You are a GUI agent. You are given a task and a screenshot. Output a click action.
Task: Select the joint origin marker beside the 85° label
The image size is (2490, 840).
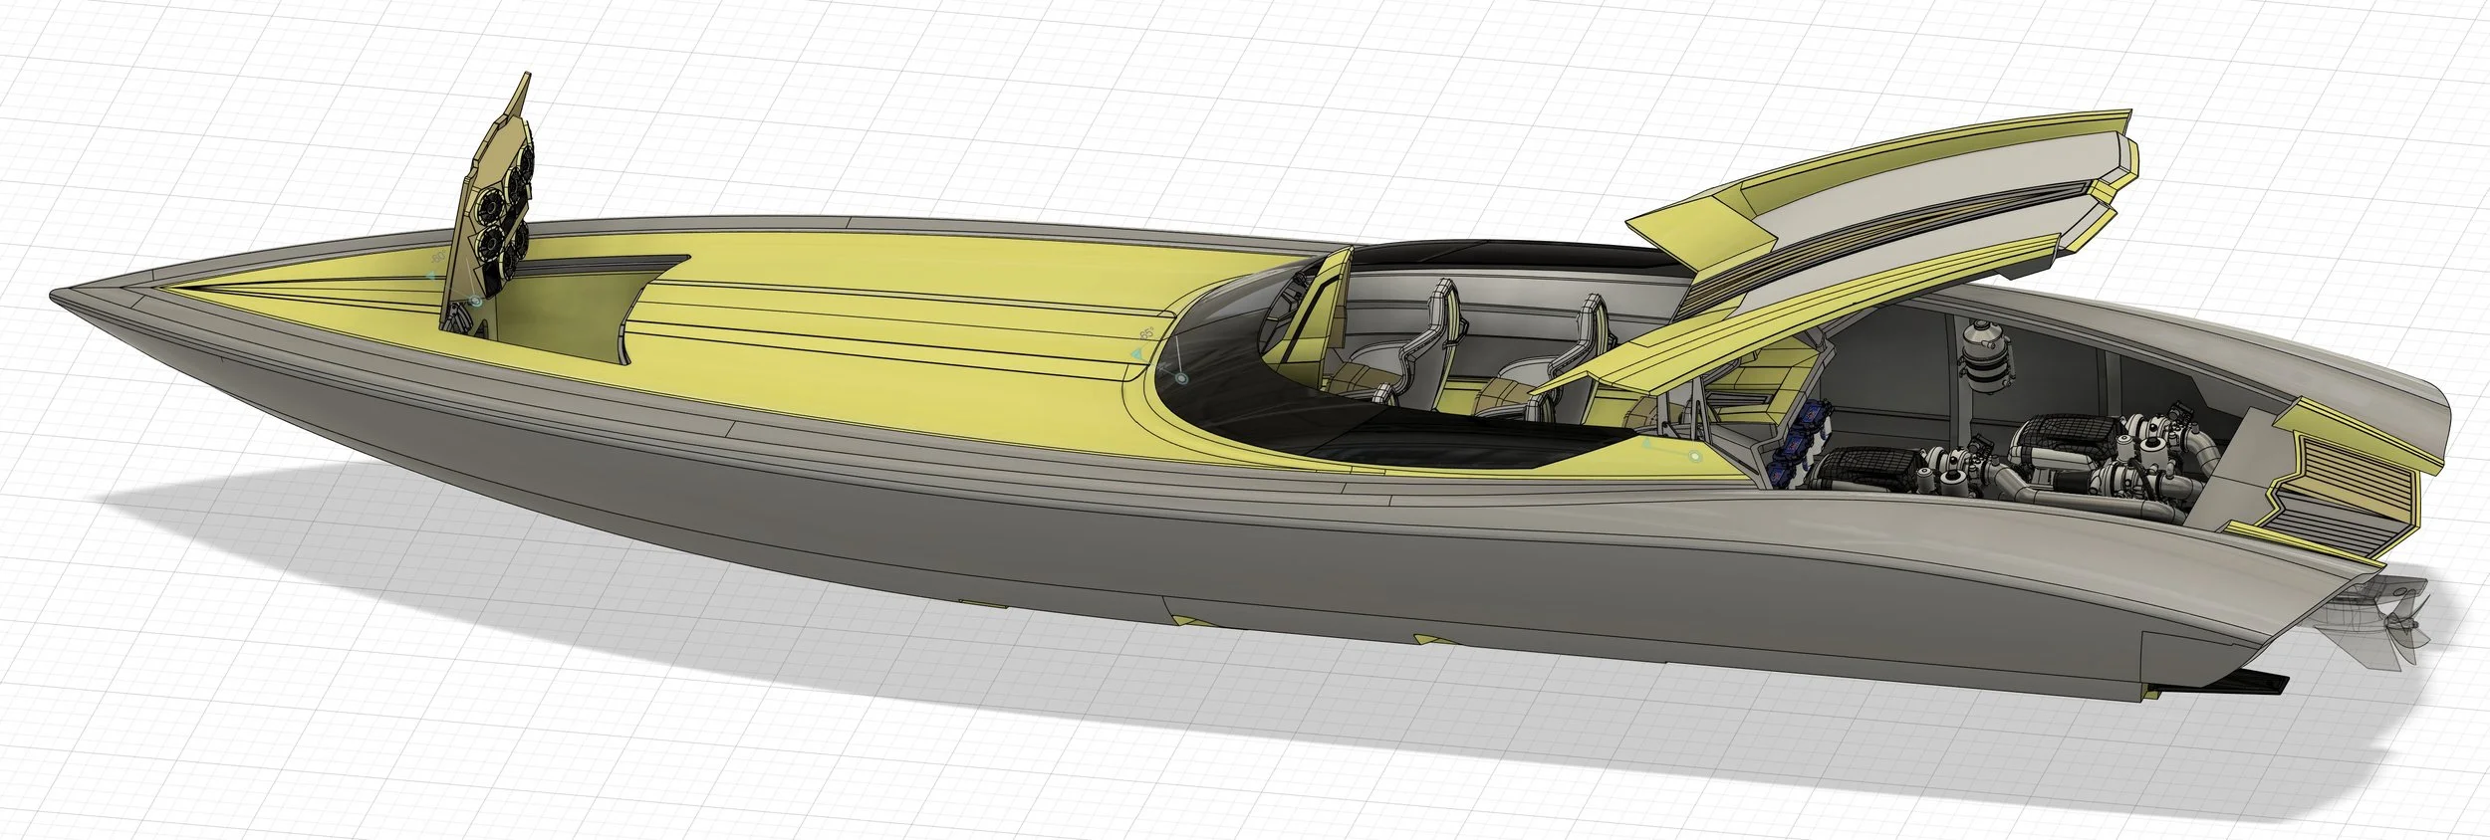pyautogui.click(x=1181, y=378)
